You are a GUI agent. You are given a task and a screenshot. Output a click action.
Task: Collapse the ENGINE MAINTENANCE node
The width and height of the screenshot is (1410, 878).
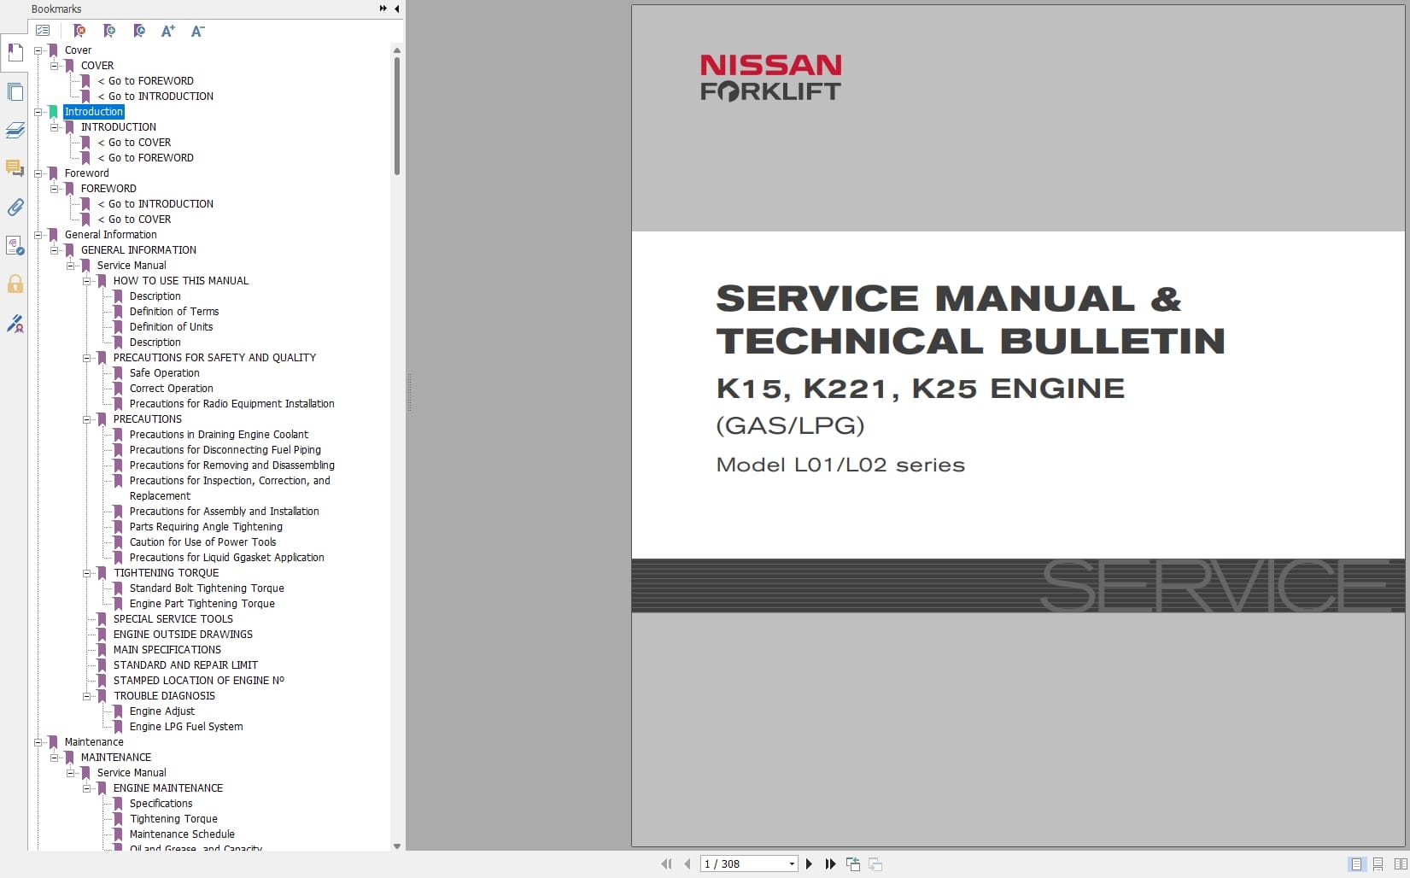pos(86,788)
